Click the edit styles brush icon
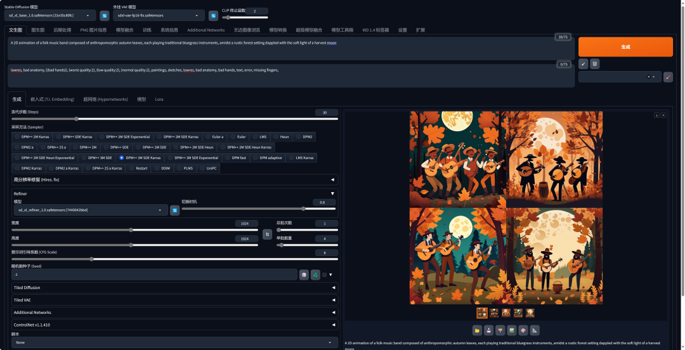Image resolution: width=685 pixels, height=350 pixels. coord(668,77)
